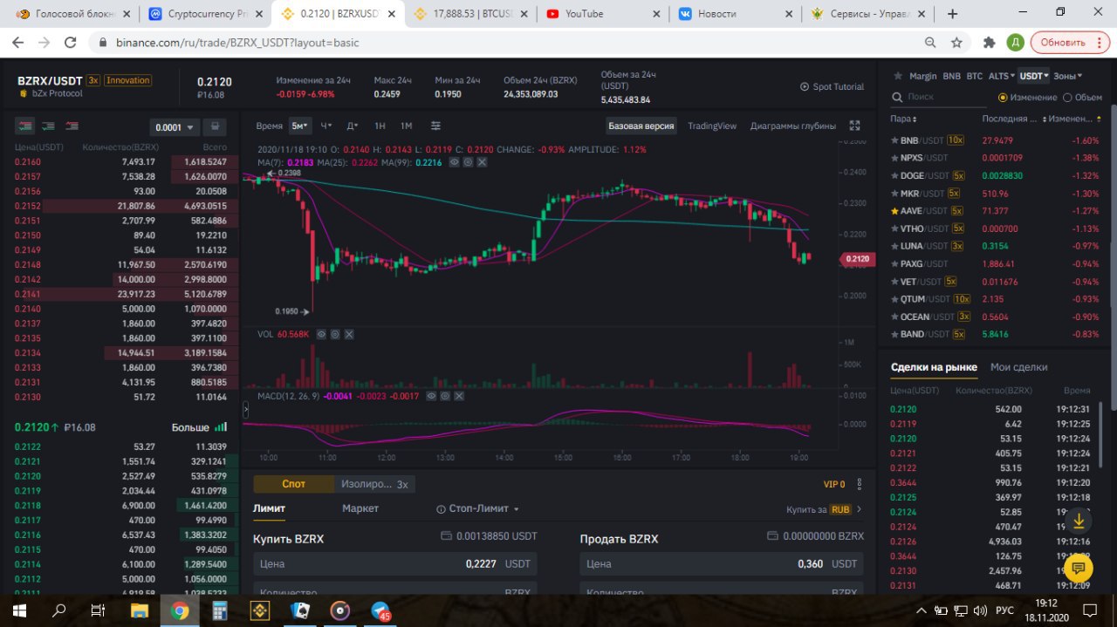1117x627 pixels.
Task: Open Стоп-Лимит order type dropdown
Action: click(x=478, y=508)
